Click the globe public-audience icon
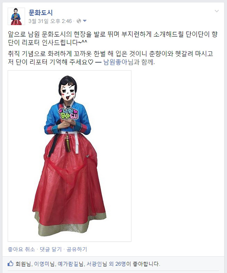Screen dimensions: 227x273 coord(79,21)
